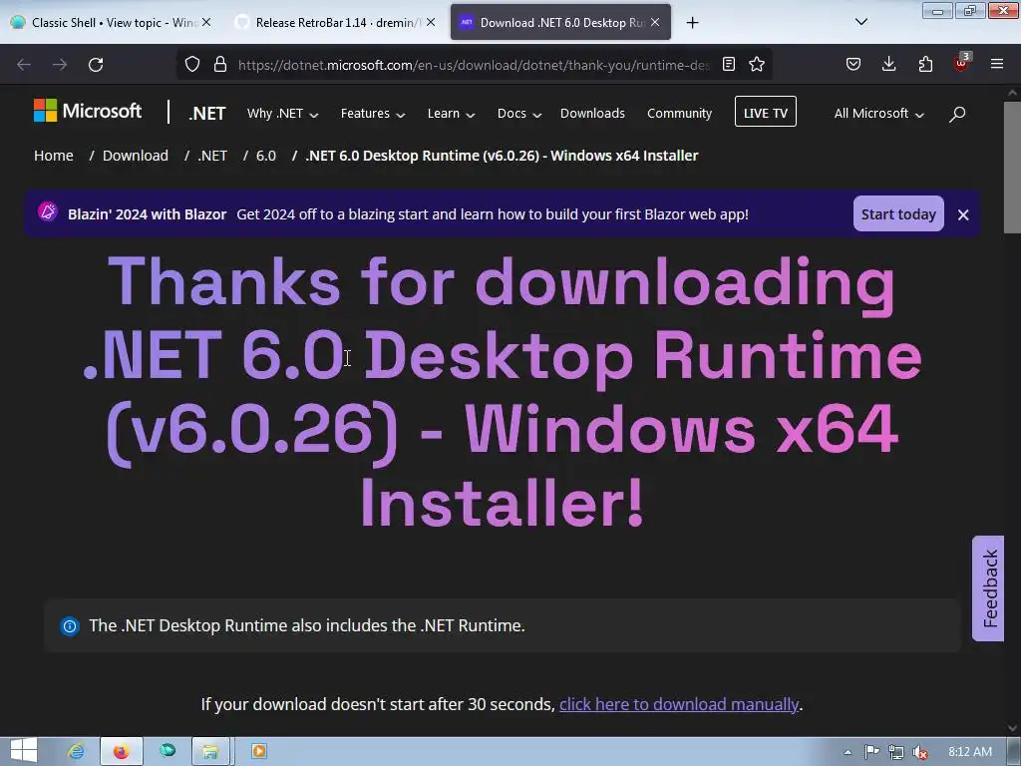Expand the Features dropdown
The height and width of the screenshot is (766, 1021).
point(373,114)
